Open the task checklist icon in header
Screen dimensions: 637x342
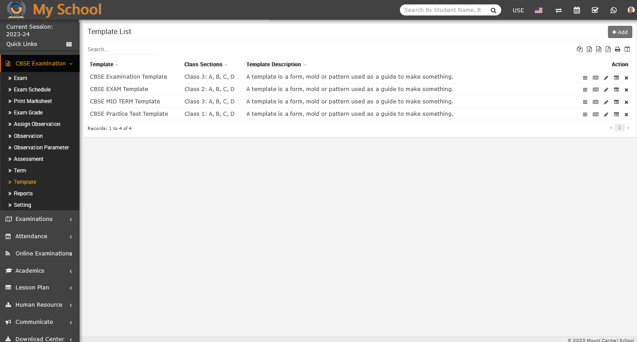tap(595, 10)
